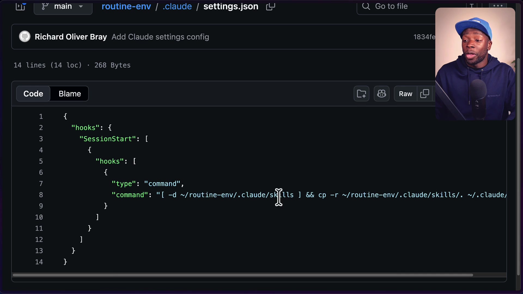Click the horizontal code scrollbar
Viewport: 523px width, 294px height.
[242, 275]
